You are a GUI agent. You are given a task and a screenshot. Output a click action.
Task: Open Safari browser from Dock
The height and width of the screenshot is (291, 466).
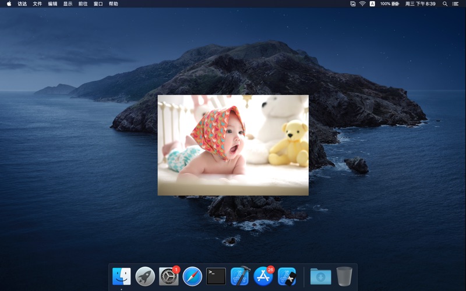[192, 276]
